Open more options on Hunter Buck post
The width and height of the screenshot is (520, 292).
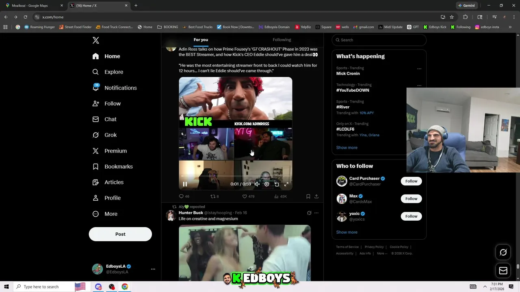[x=316, y=213]
